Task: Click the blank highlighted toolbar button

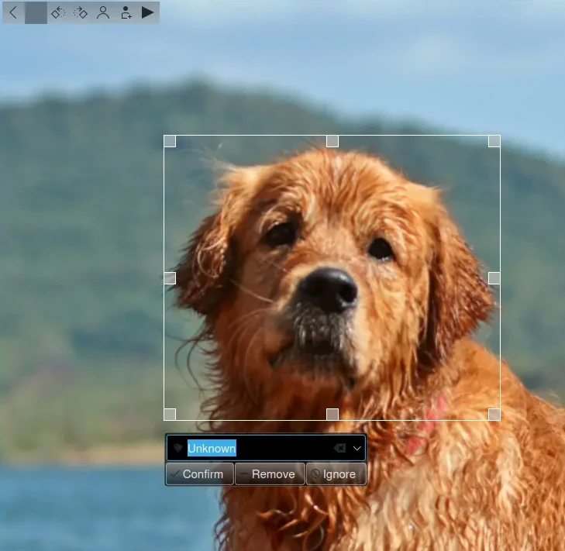Action: [36, 12]
